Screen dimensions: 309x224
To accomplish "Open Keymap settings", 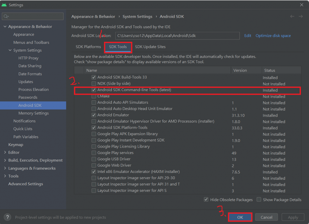I will (16, 145).
